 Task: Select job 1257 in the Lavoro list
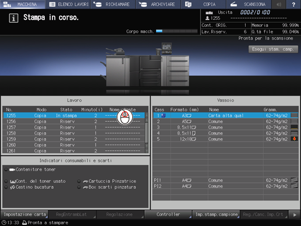pyautogui.click(x=74, y=128)
